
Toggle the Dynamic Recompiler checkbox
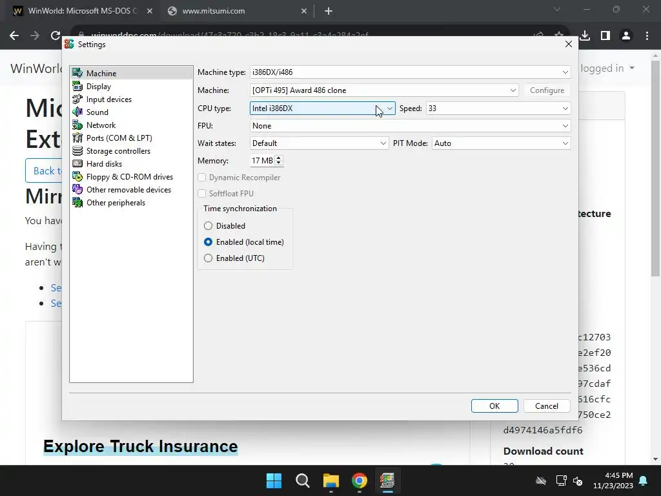click(202, 178)
